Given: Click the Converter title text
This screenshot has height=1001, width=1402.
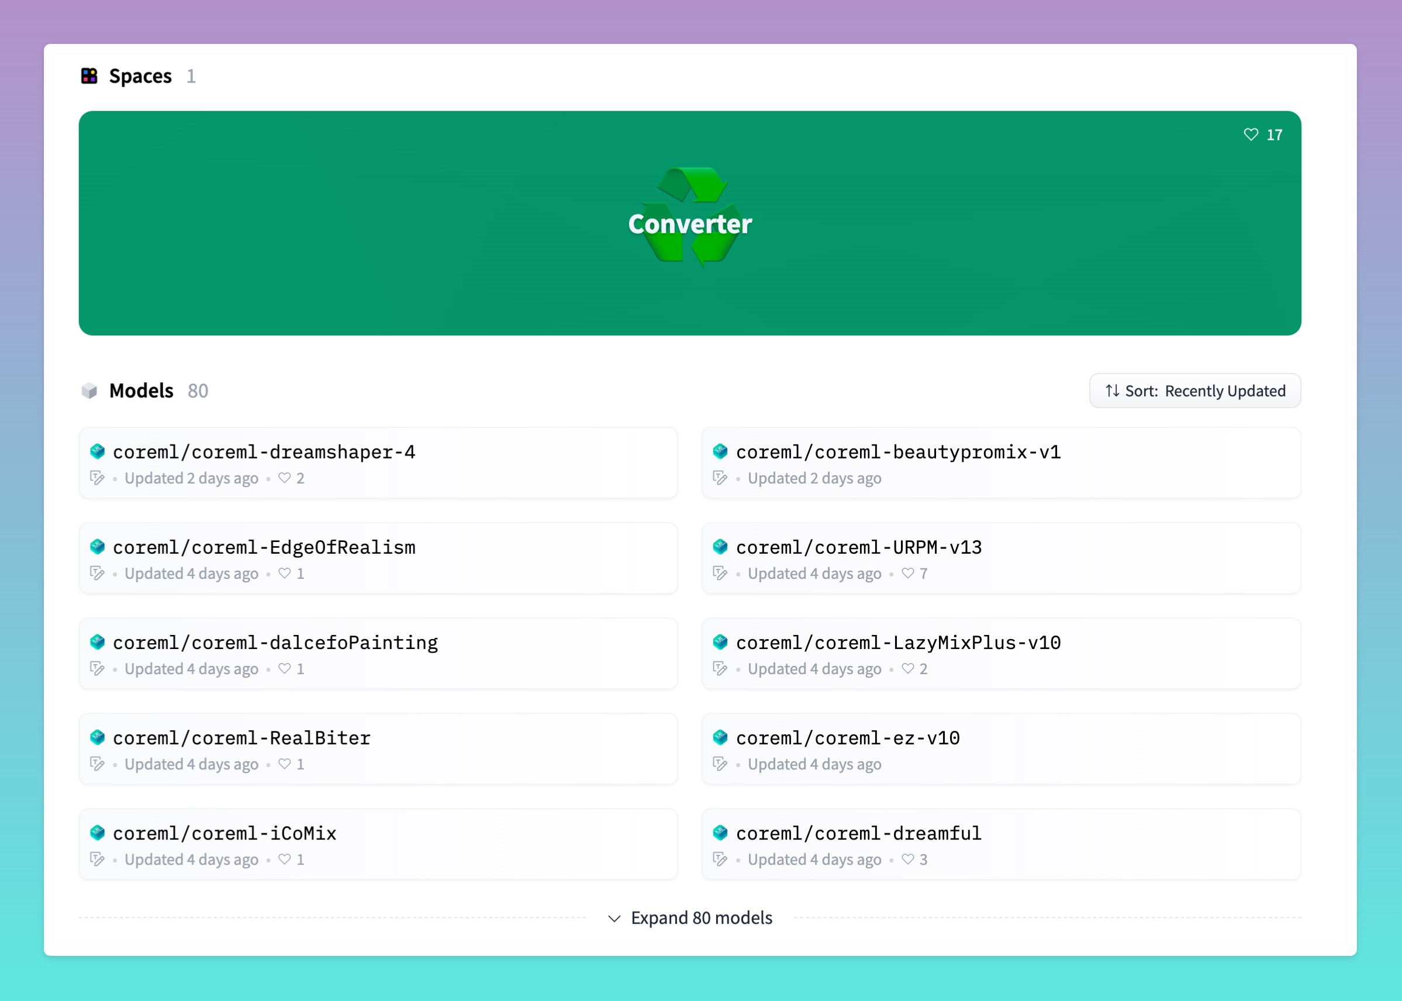Looking at the screenshot, I should coord(689,224).
